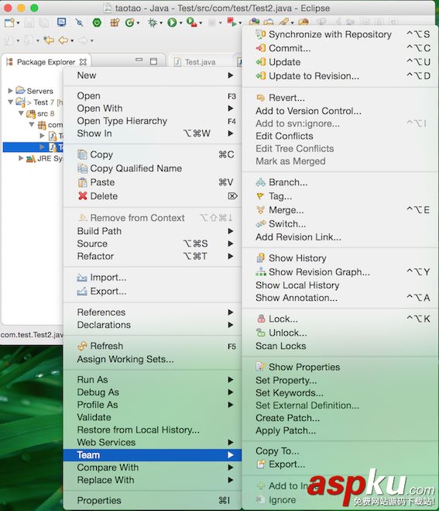This screenshot has width=439, height=511.
Task: Click the Show History icon
Action: tap(261, 257)
